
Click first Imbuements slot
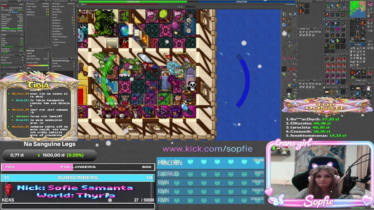tap(301, 6)
